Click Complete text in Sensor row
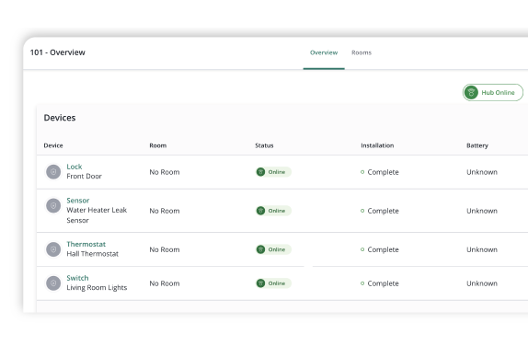Screen dimensions: 528x346 [x=384, y=211]
